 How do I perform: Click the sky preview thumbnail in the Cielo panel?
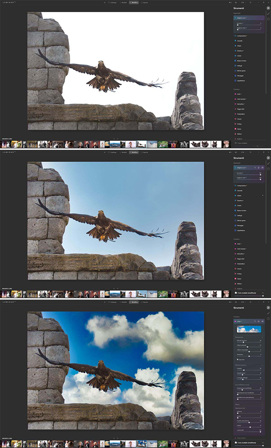pos(248,329)
